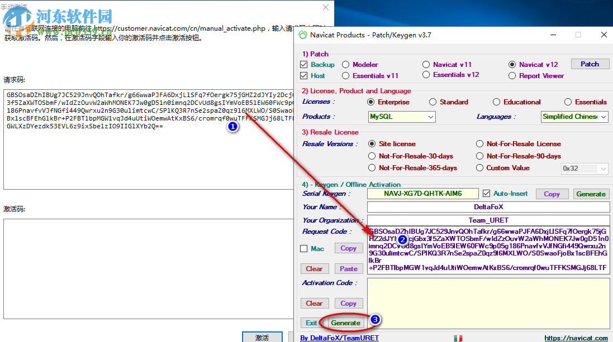613x342 pixels.
Task: Select Not-For-Resale-30-days
Action: click(x=372, y=156)
